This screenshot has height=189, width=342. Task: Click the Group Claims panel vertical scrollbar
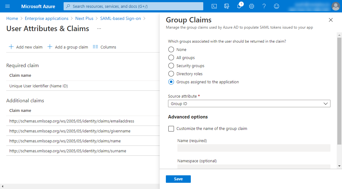click(x=339, y=93)
